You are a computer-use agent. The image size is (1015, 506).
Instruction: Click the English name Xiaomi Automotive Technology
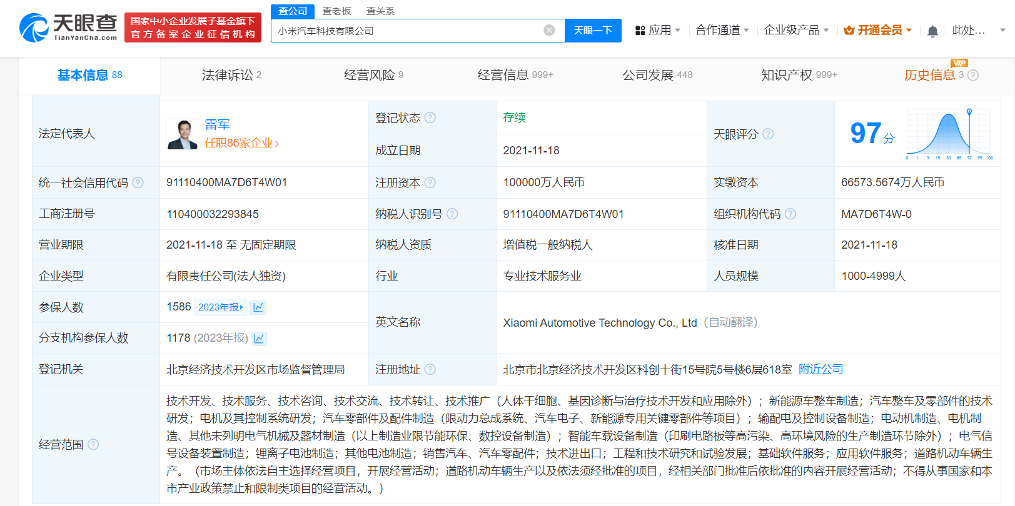pos(600,322)
